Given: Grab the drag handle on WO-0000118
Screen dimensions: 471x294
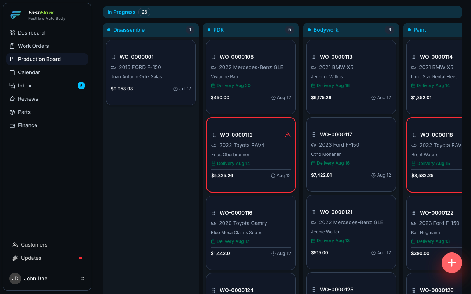Looking at the screenshot, I should pyautogui.click(x=414, y=135).
